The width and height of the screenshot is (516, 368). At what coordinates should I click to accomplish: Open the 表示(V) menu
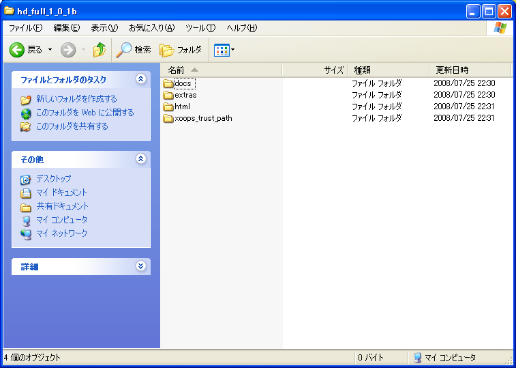(x=104, y=28)
